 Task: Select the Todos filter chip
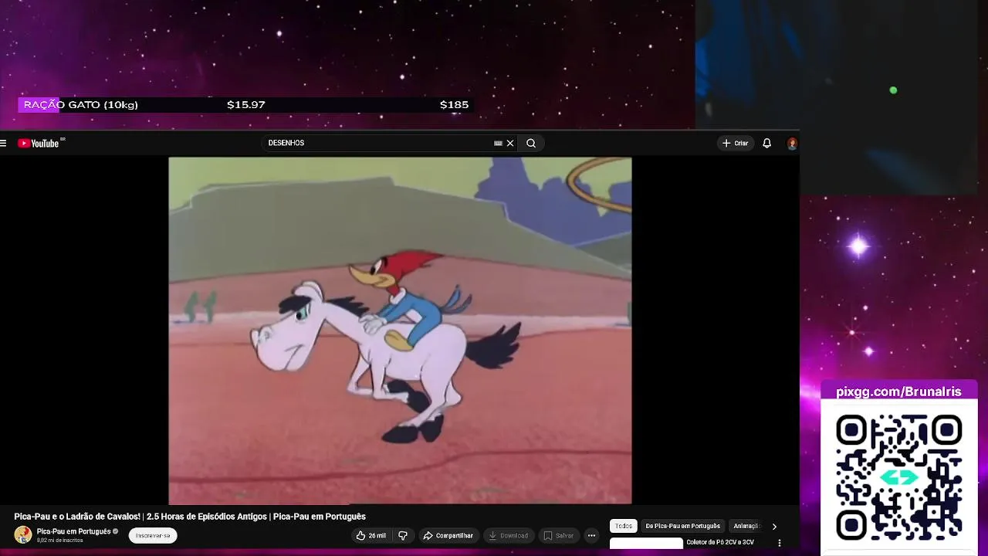pos(624,526)
